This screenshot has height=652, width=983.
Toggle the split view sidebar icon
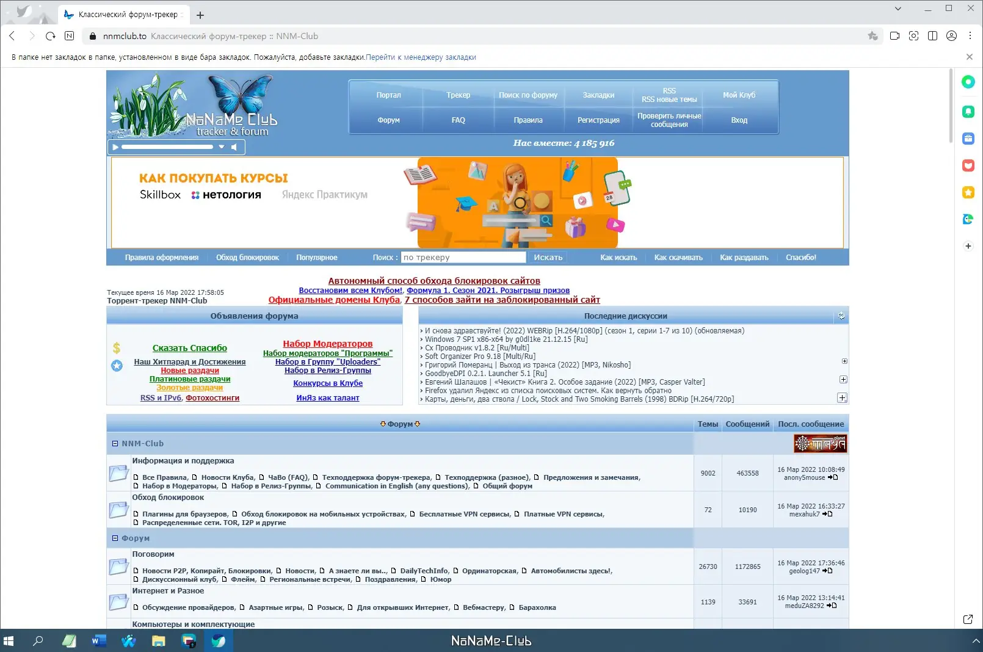click(932, 36)
